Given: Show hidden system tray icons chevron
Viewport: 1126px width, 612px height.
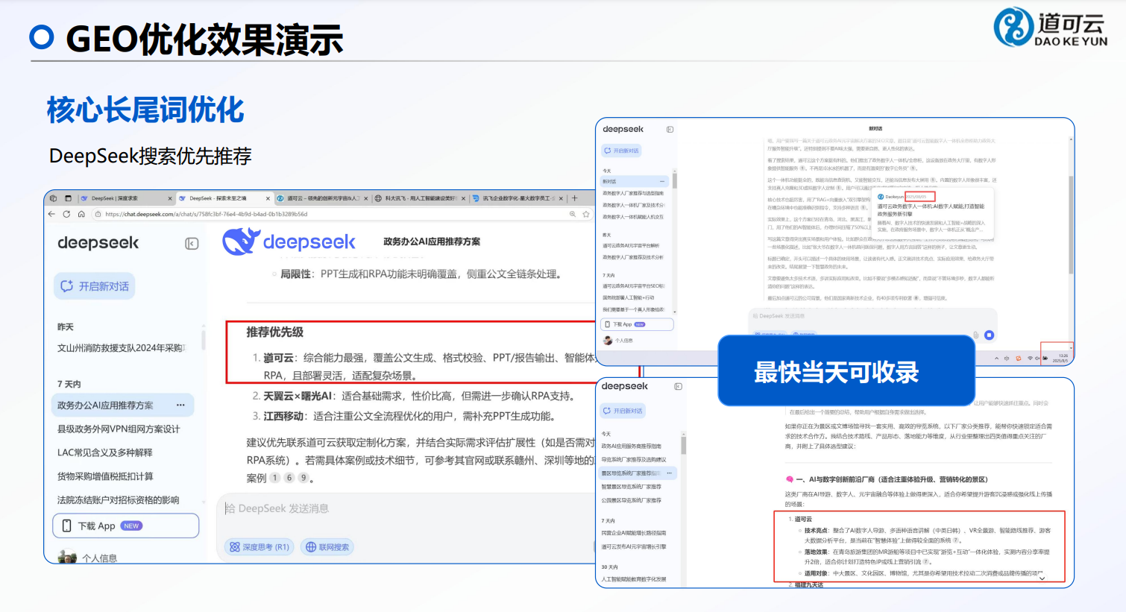Looking at the screenshot, I should pyautogui.click(x=996, y=359).
